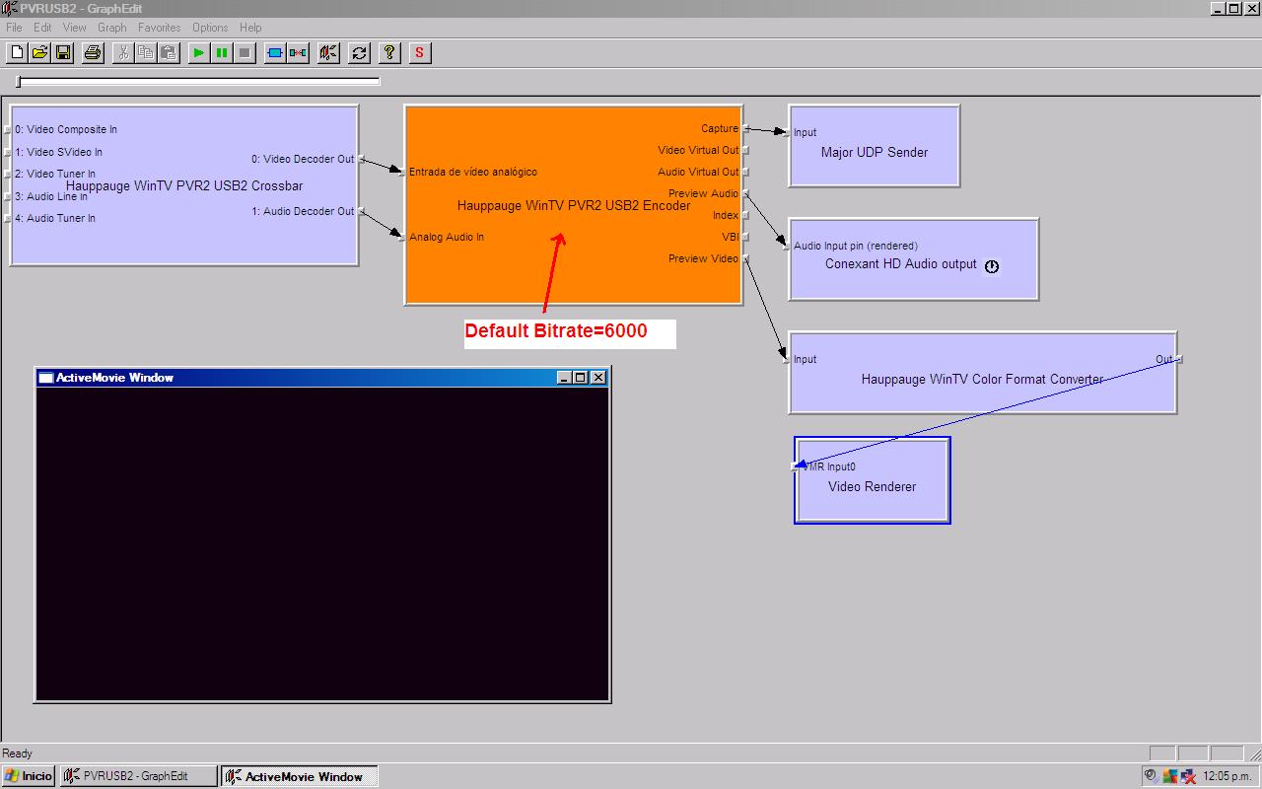Click the 'Preview Video' output pin
Viewport: 1262px width, 789px height.
click(746, 258)
